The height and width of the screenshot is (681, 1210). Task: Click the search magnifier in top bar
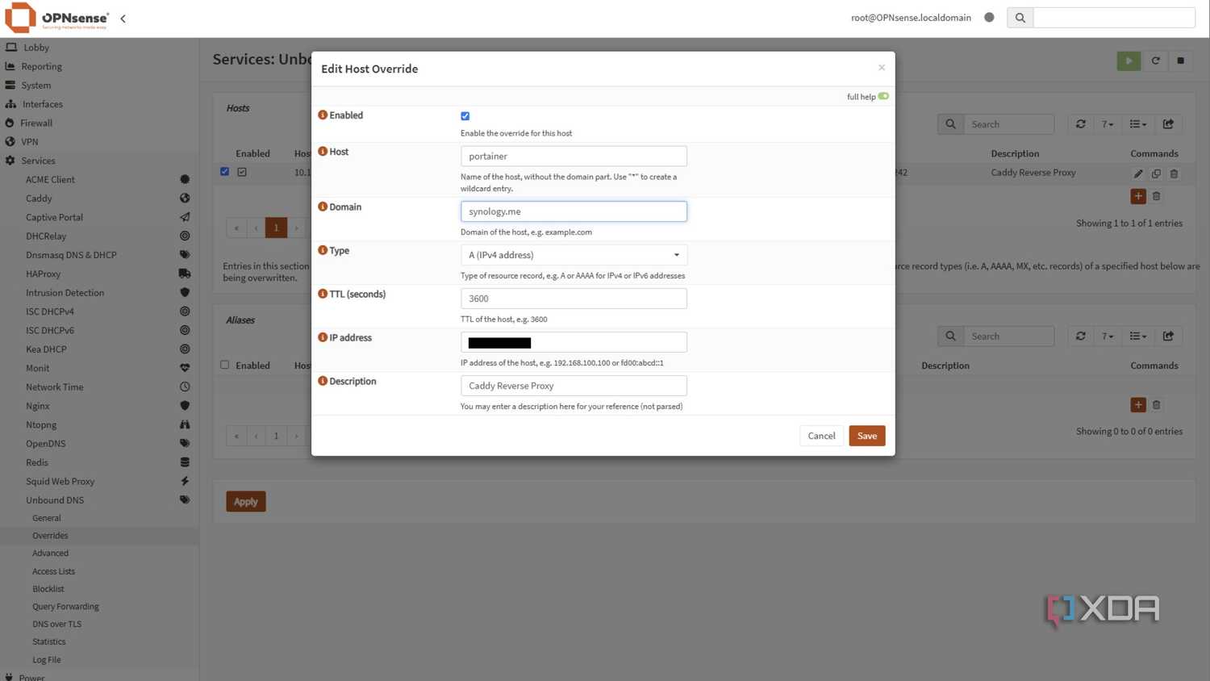(x=1020, y=18)
